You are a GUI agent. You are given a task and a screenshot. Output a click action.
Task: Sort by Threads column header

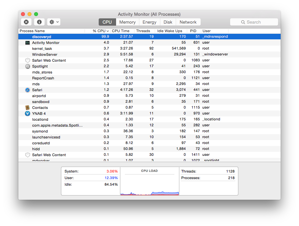(x=145, y=31)
